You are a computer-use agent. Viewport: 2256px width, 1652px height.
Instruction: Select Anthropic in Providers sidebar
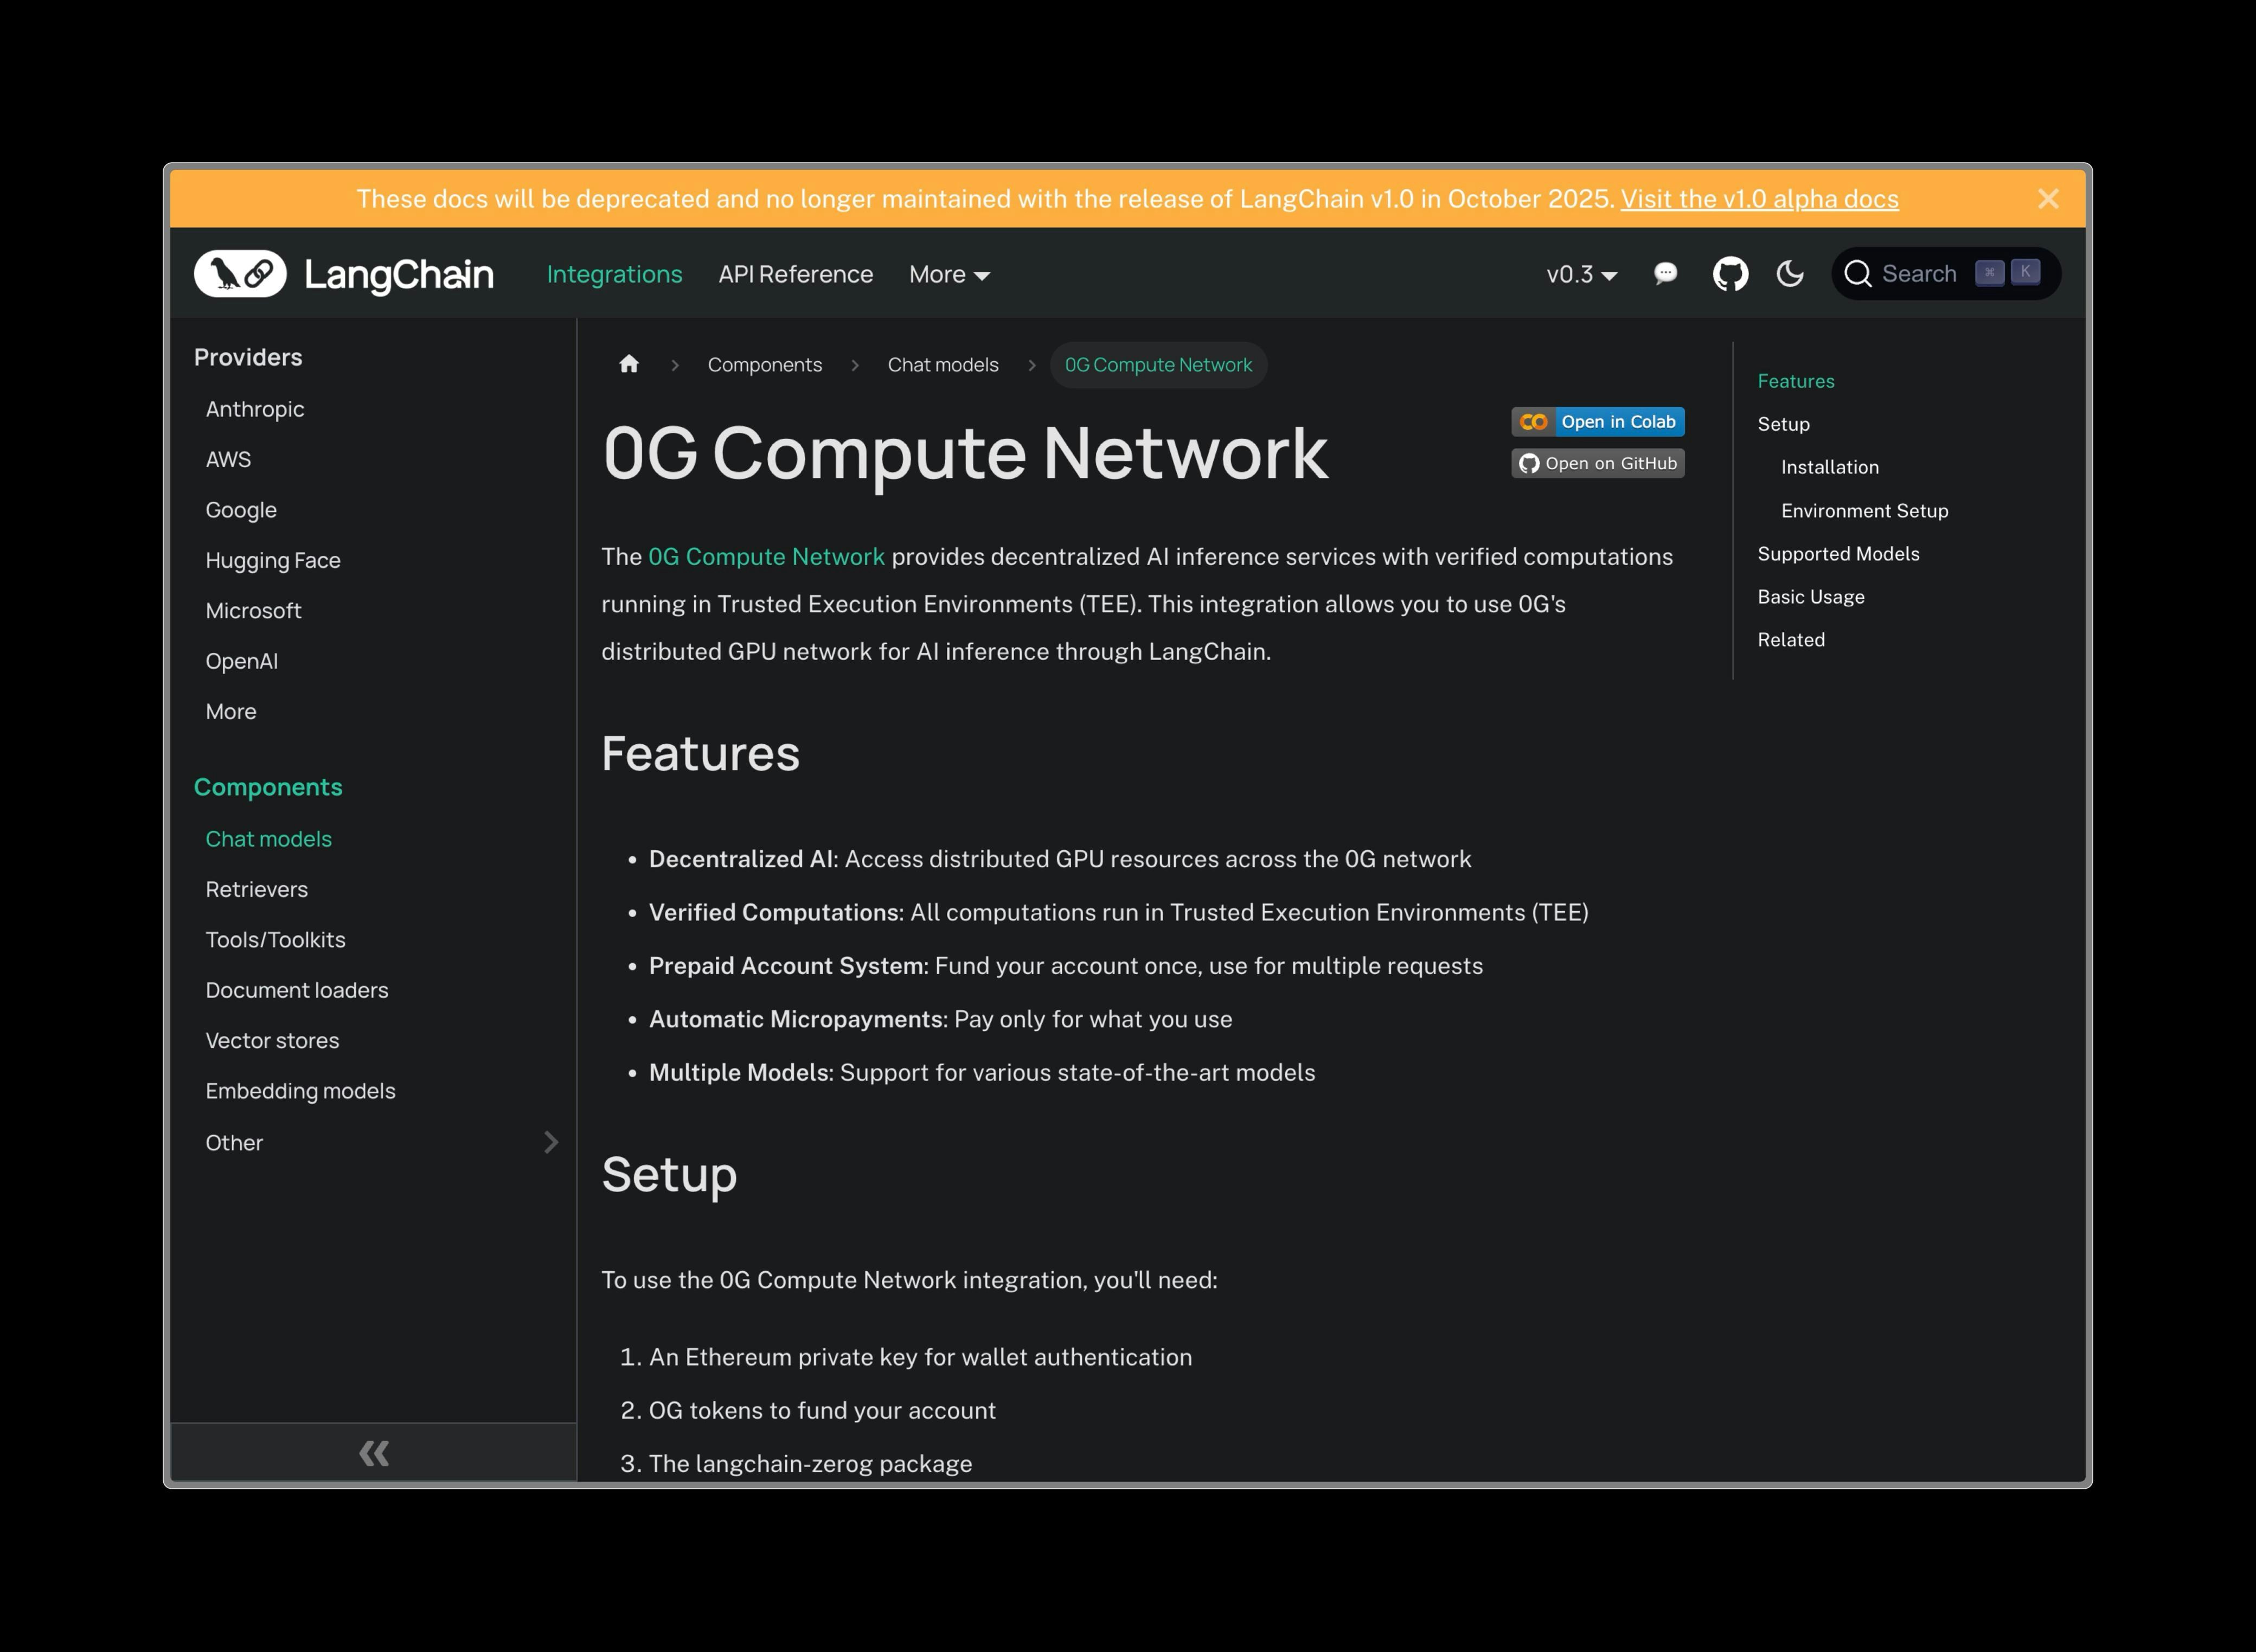pyautogui.click(x=255, y=409)
